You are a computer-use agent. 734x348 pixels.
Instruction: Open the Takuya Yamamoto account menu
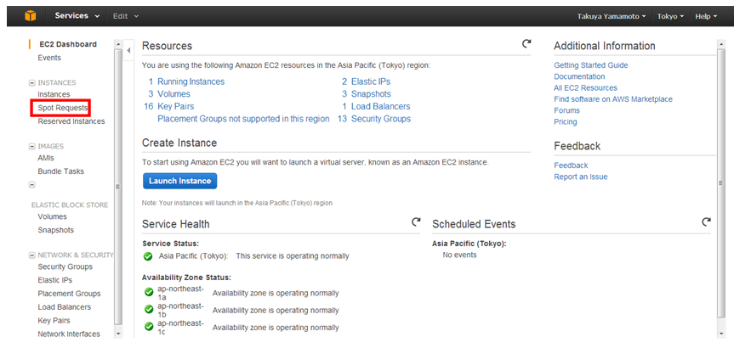(612, 16)
